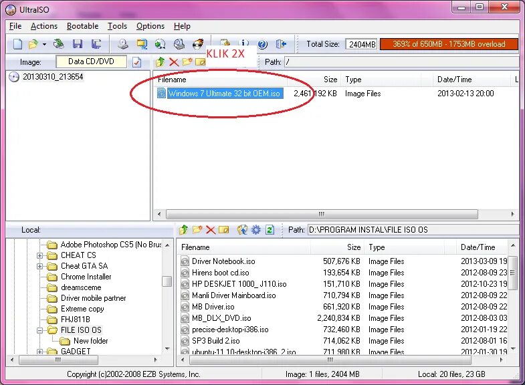
Task: Sort Local pane by Type column header
Action: pyautogui.click(x=405, y=247)
